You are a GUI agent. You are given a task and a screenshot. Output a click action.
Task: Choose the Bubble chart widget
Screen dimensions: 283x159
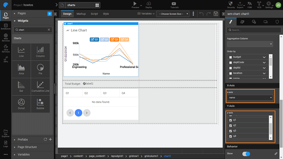pos(40,103)
